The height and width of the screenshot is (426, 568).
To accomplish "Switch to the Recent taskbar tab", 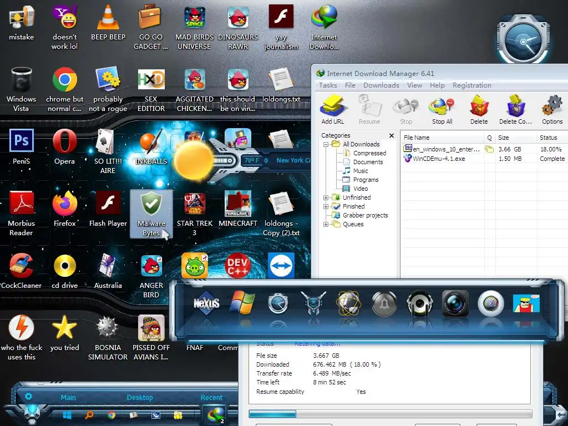I will tap(211, 397).
